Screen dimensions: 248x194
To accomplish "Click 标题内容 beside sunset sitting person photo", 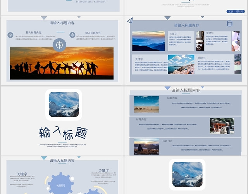I will pos(167,141).
